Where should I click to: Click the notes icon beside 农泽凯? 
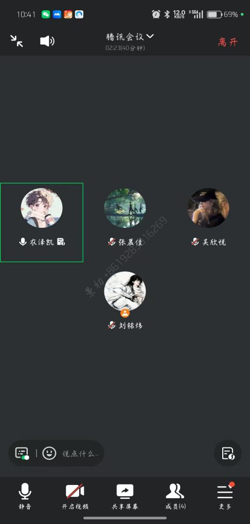(61, 242)
